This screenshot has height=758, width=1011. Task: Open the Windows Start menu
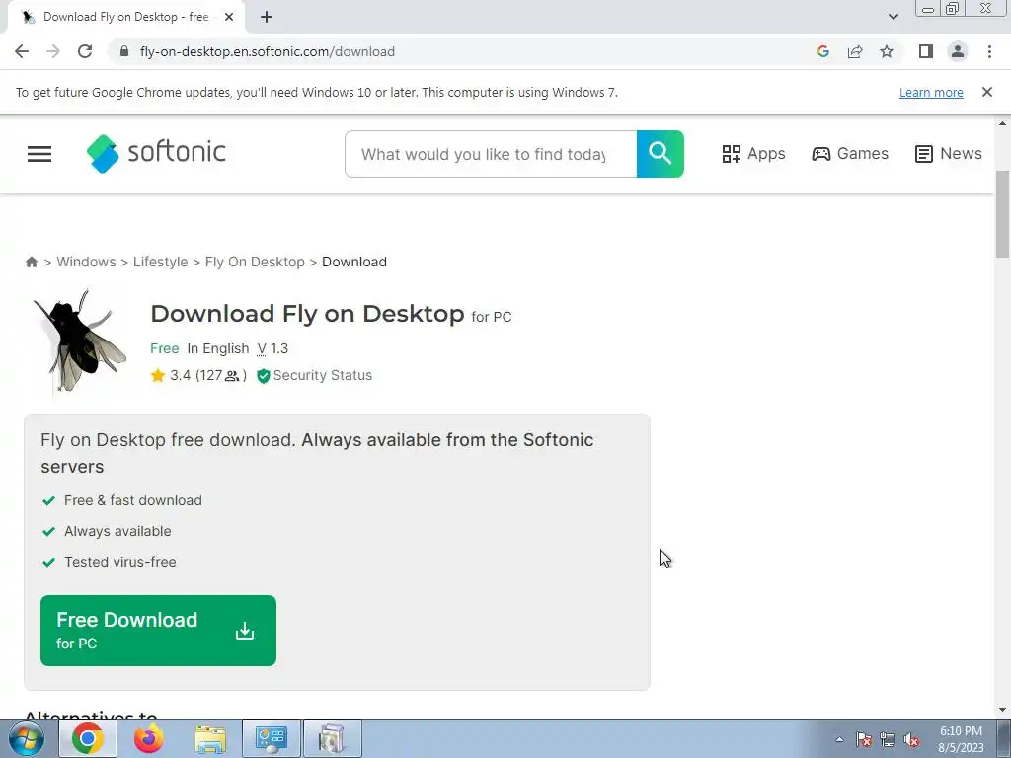coord(27,738)
